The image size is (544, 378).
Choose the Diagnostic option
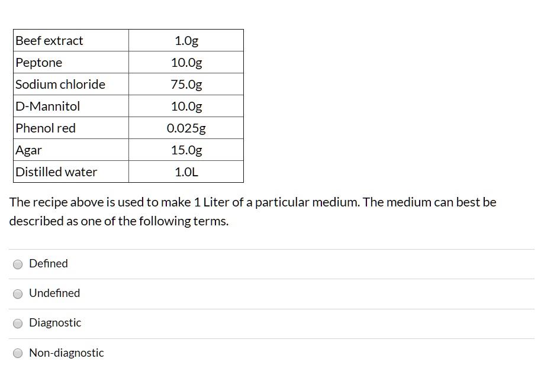(x=18, y=324)
